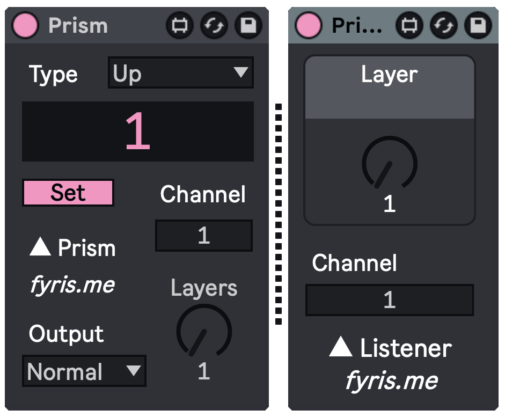505x417 pixels.
Task: Click Prism device's show/hide preset icon
Action: [x=180, y=25]
